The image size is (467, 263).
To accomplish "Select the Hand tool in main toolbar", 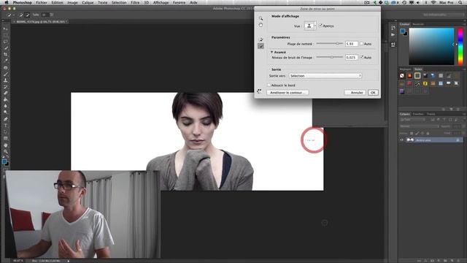I will click(5, 145).
